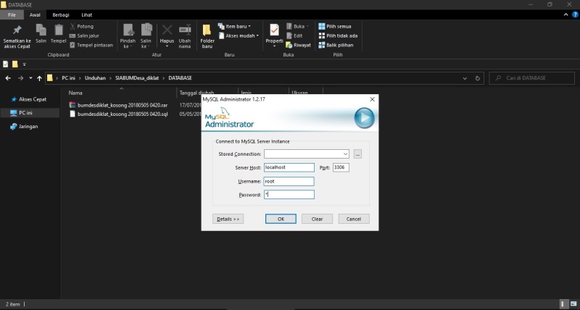This screenshot has width=580, height=310.
Task: Expand the address bar history dropdown
Action: coord(465,78)
